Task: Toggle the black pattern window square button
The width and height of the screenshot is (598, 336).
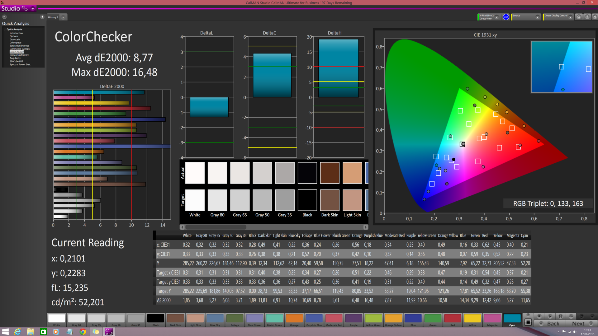Action: pyautogui.click(x=528, y=322)
